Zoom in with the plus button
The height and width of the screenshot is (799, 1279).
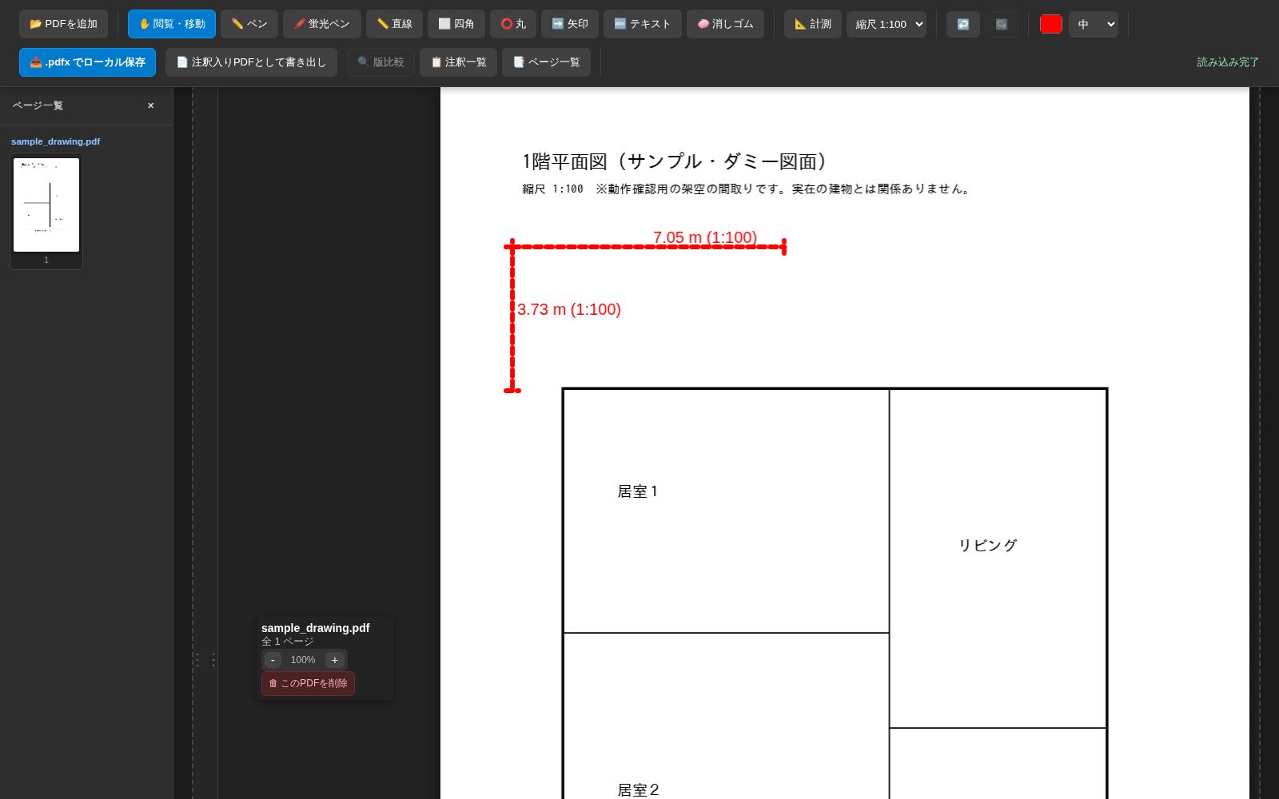pyautogui.click(x=335, y=659)
